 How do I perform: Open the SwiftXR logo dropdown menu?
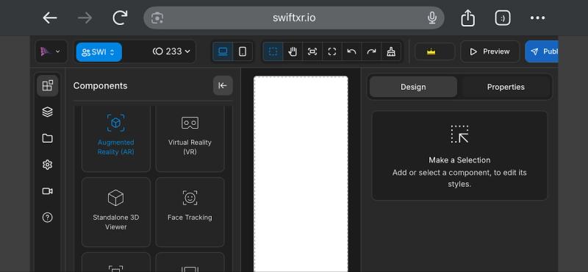click(x=51, y=51)
